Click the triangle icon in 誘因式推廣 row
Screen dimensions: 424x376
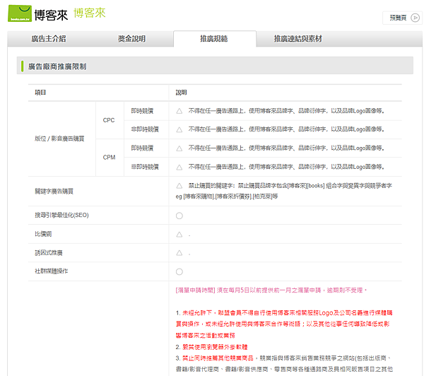coord(179,252)
